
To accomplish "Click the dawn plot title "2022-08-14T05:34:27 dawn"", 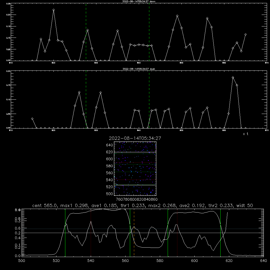I will [x=139, y=1].
